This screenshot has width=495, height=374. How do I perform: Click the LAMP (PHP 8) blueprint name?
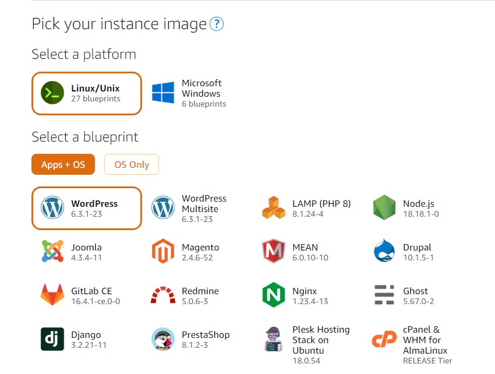(321, 203)
